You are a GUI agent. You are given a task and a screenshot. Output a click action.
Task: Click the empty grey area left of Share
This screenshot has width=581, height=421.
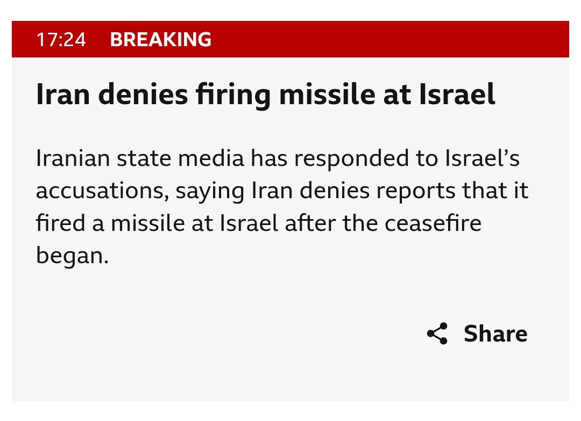pos(222,333)
